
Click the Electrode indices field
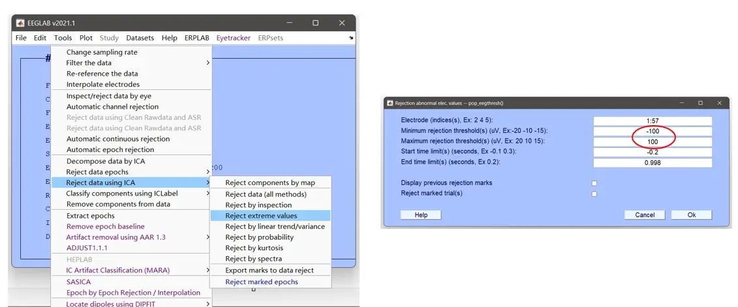(x=653, y=121)
